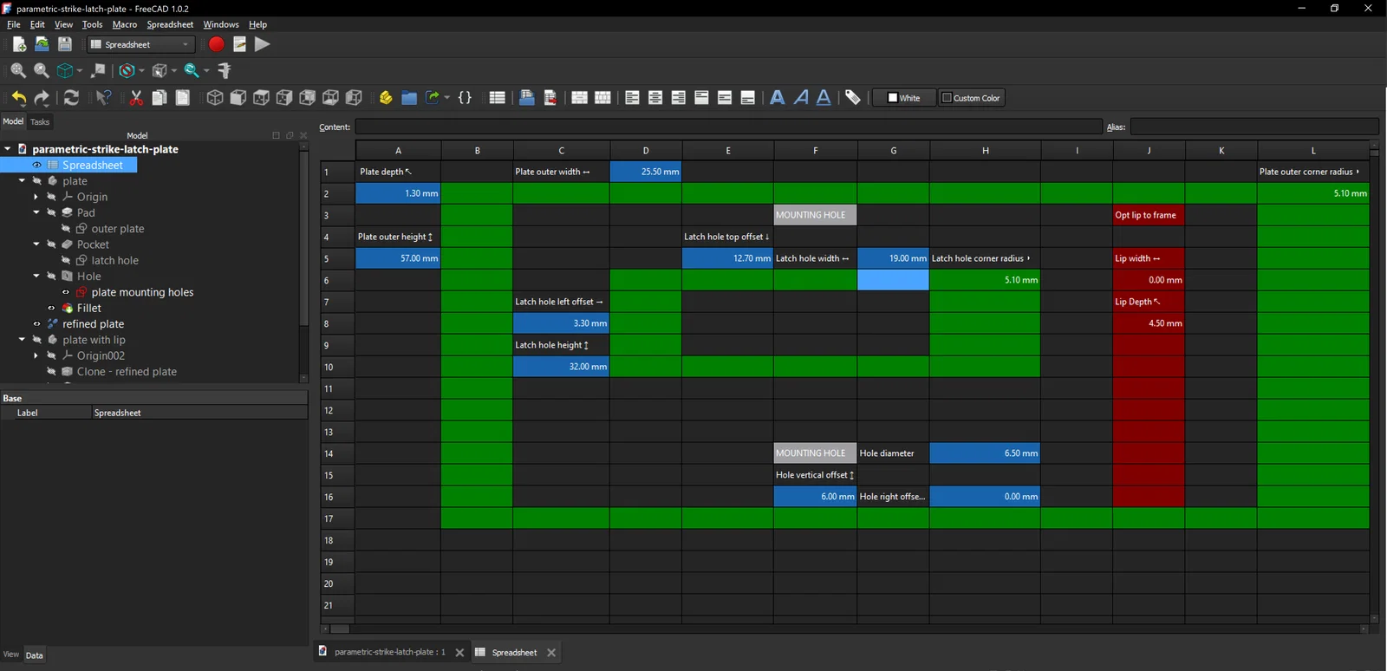Switch to the Tasks tab
1387x671 pixels.
tap(40, 122)
